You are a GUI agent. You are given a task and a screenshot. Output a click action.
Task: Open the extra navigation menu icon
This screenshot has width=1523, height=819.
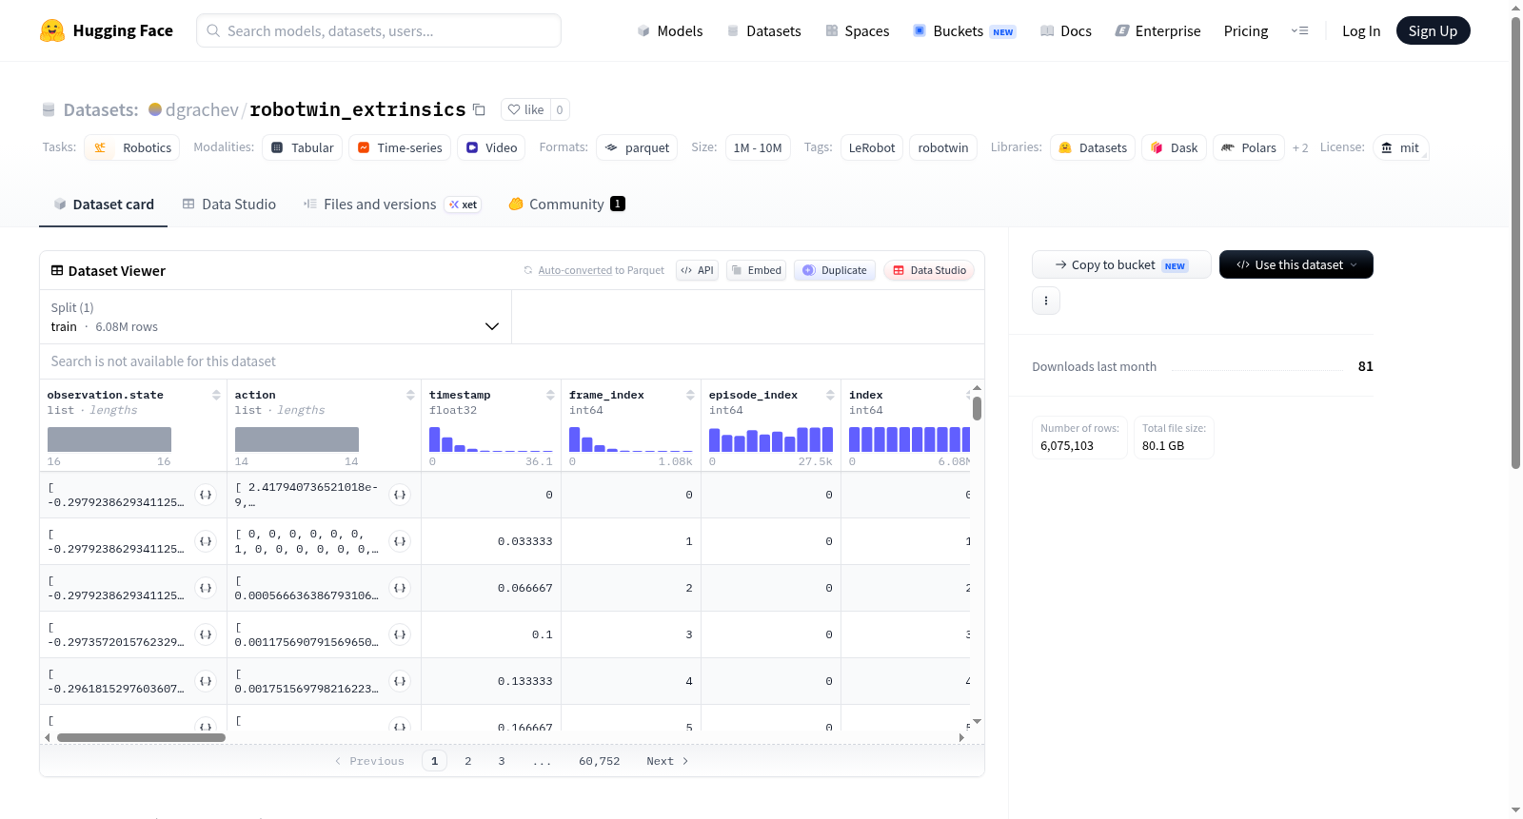pos(1299,30)
